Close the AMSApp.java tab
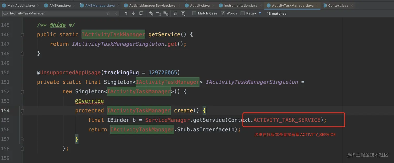This screenshot has width=394, height=163. click(74, 5)
